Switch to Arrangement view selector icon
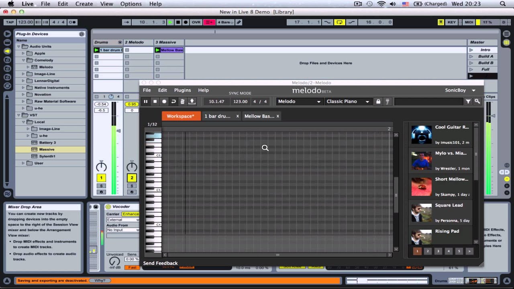This screenshot has width=514, height=289. point(506,34)
